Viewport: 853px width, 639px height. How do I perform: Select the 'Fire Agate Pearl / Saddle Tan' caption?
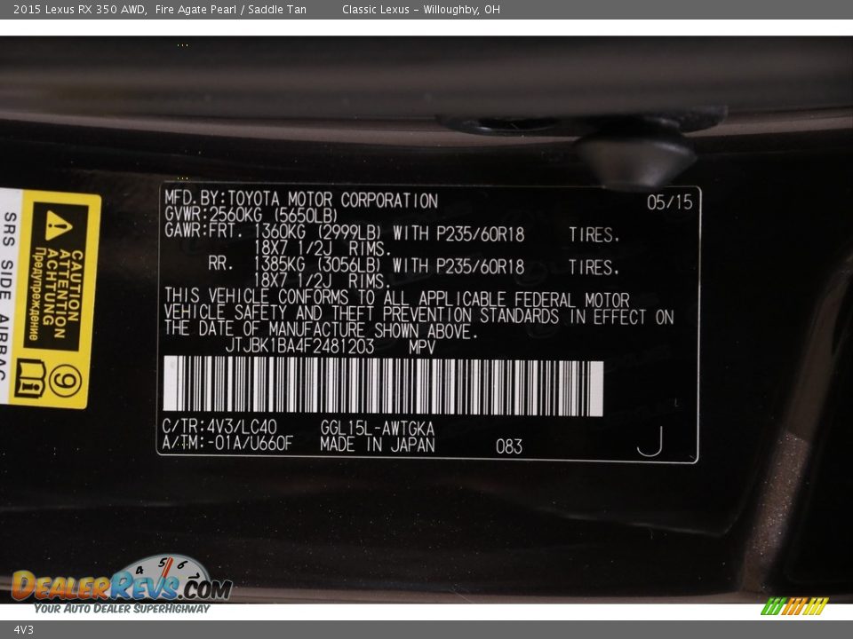(x=231, y=9)
